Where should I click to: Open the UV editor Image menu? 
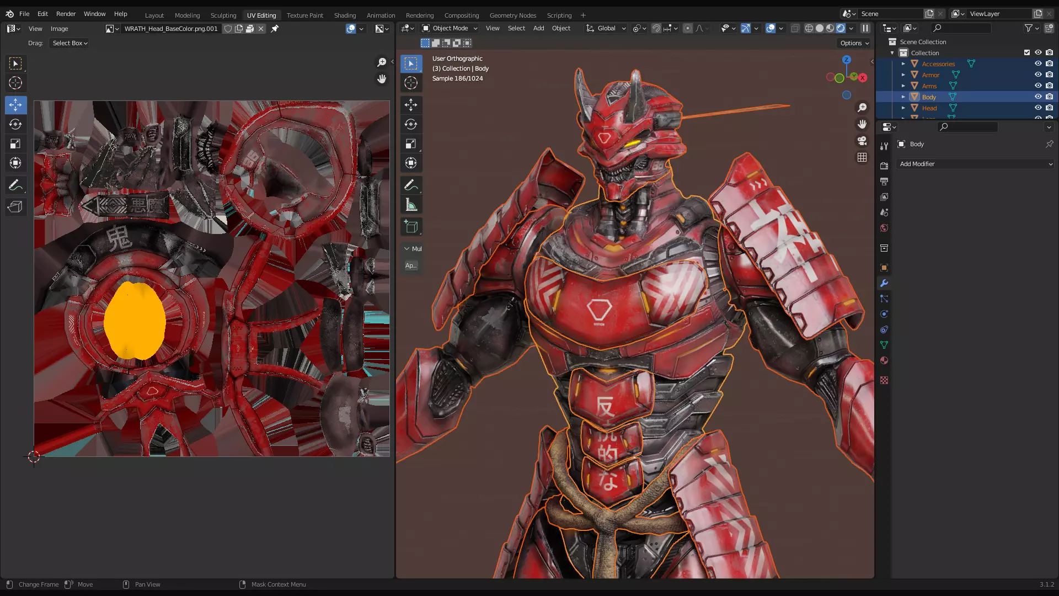59,29
